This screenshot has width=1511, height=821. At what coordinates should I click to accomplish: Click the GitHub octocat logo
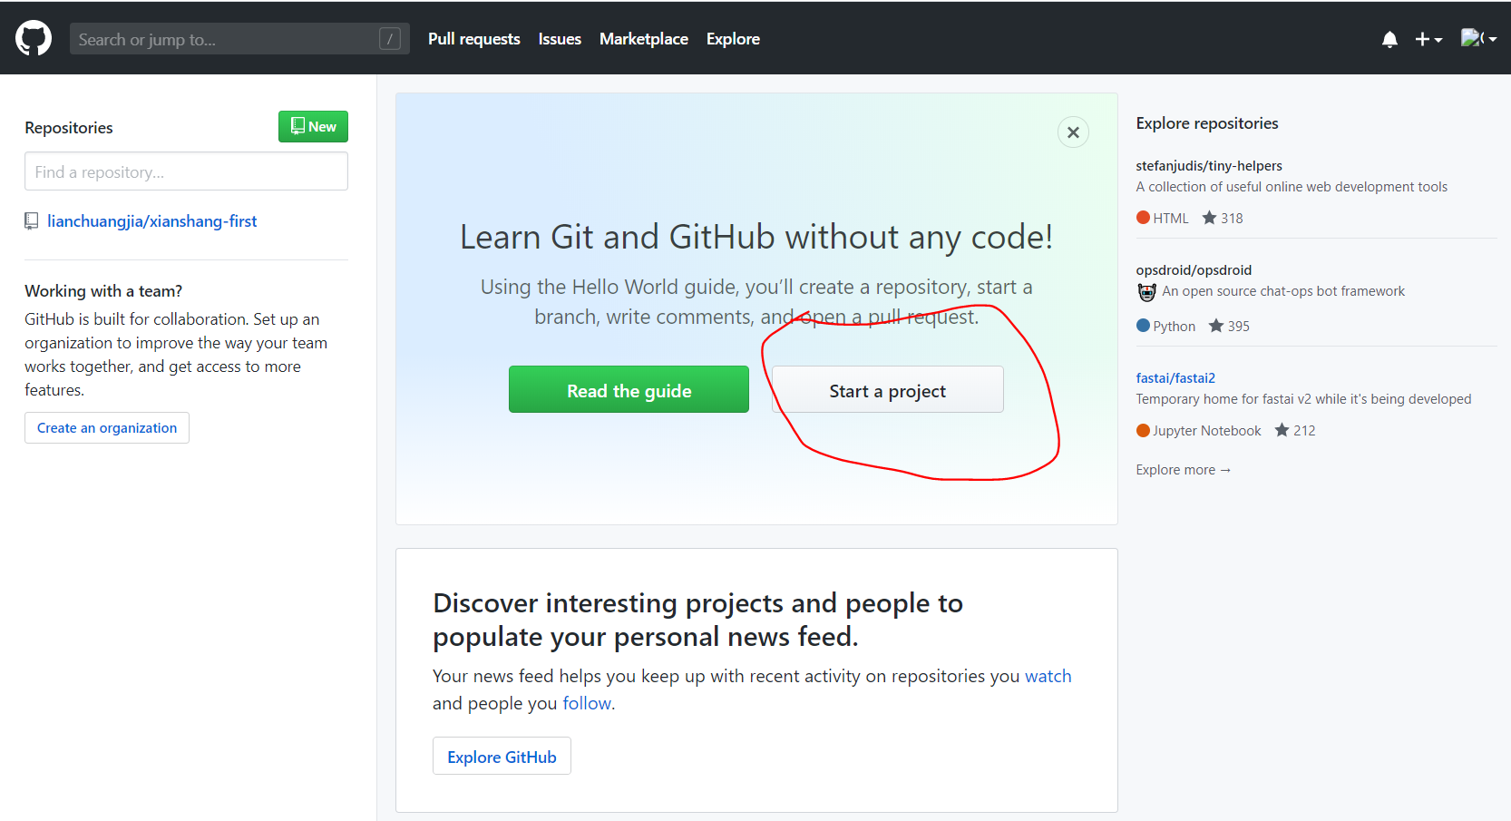tap(33, 37)
